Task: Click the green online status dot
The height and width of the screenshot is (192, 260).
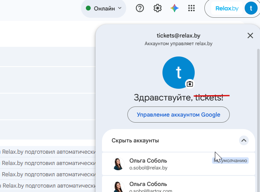Action: (88, 8)
